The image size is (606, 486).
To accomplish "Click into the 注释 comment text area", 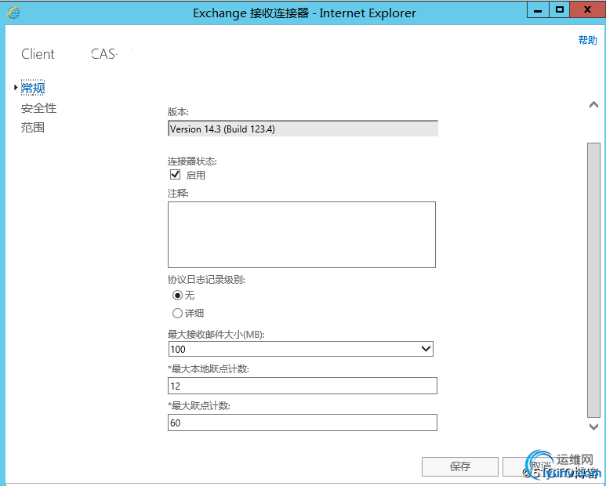I will [x=302, y=234].
